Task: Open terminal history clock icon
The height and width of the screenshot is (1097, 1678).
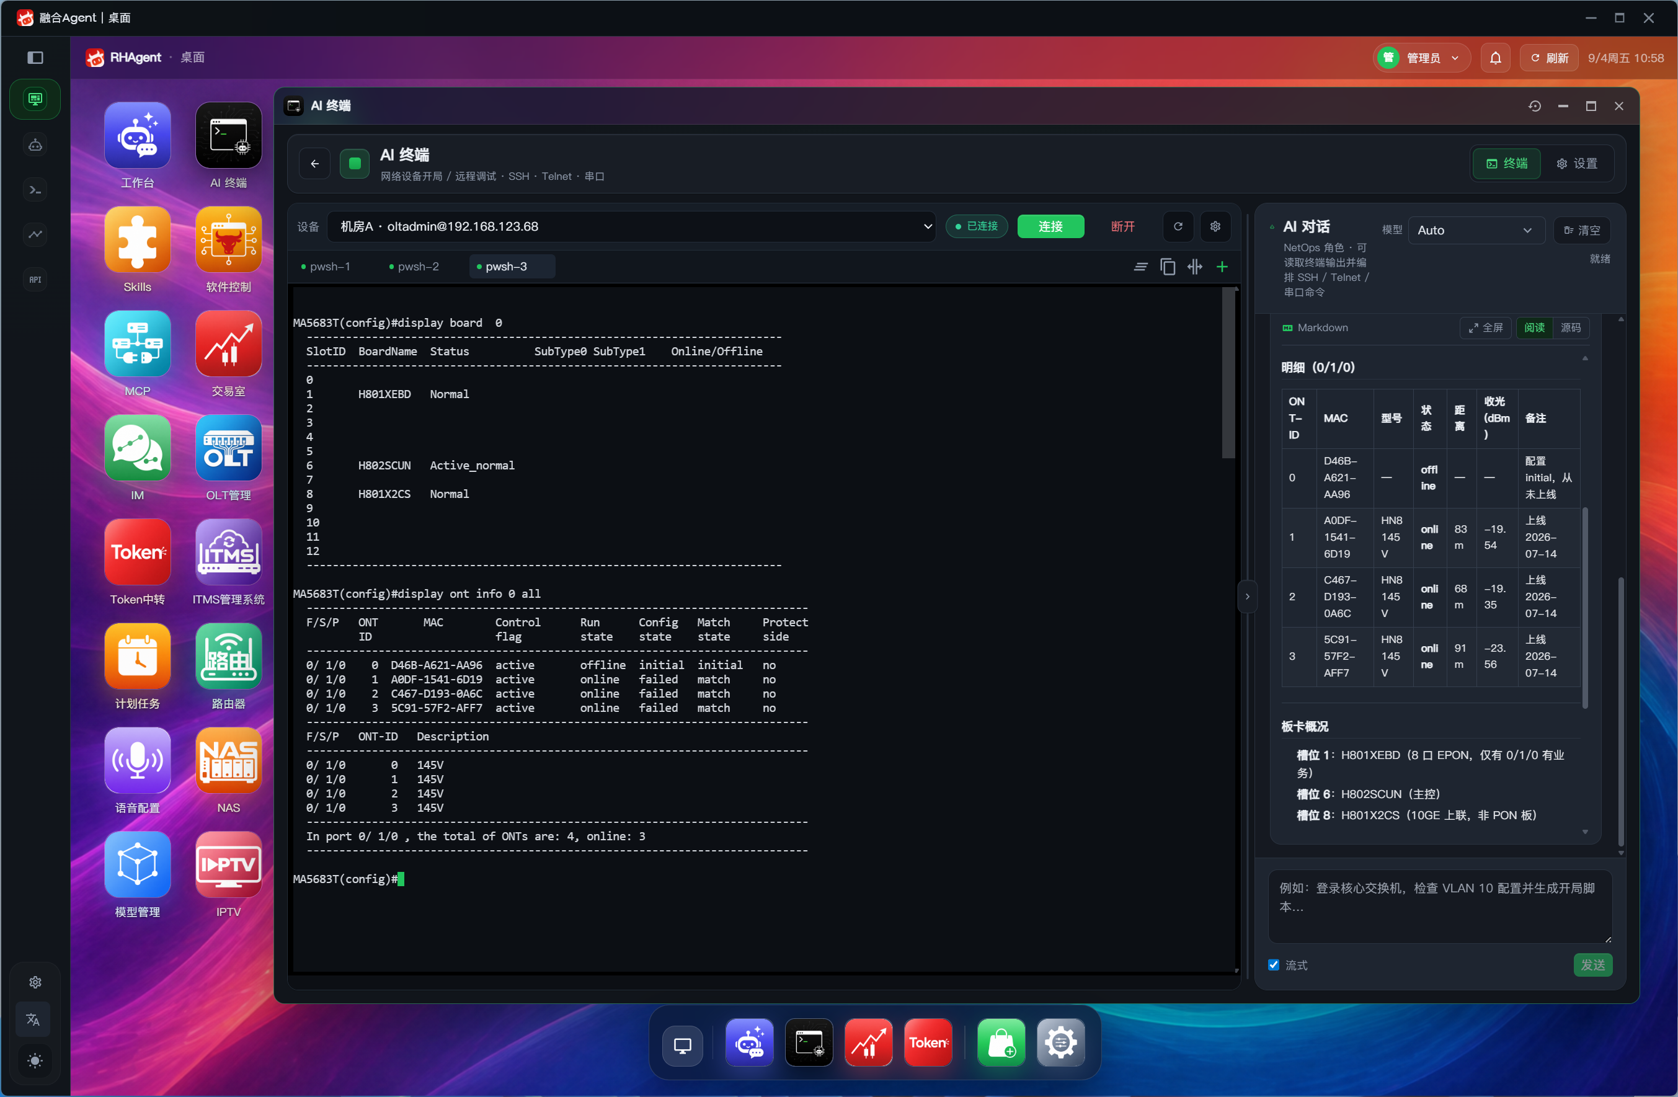Action: pos(1534,106)
